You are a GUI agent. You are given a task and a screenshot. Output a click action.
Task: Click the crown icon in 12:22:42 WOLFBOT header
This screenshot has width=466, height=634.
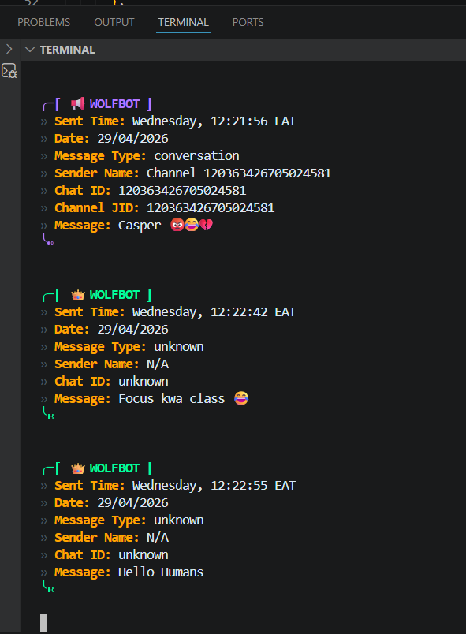[x=77, y=295]
